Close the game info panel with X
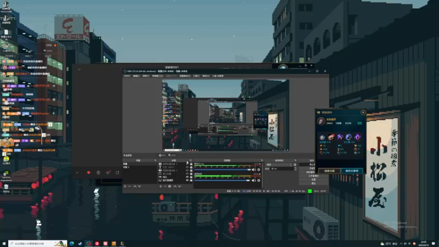Viewport: 439px width, 247px height. pyautogui.click(x=363, y=113)
